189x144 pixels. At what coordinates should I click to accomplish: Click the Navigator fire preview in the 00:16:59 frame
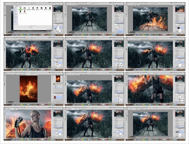pyautogui.click(x=58, y=78)
